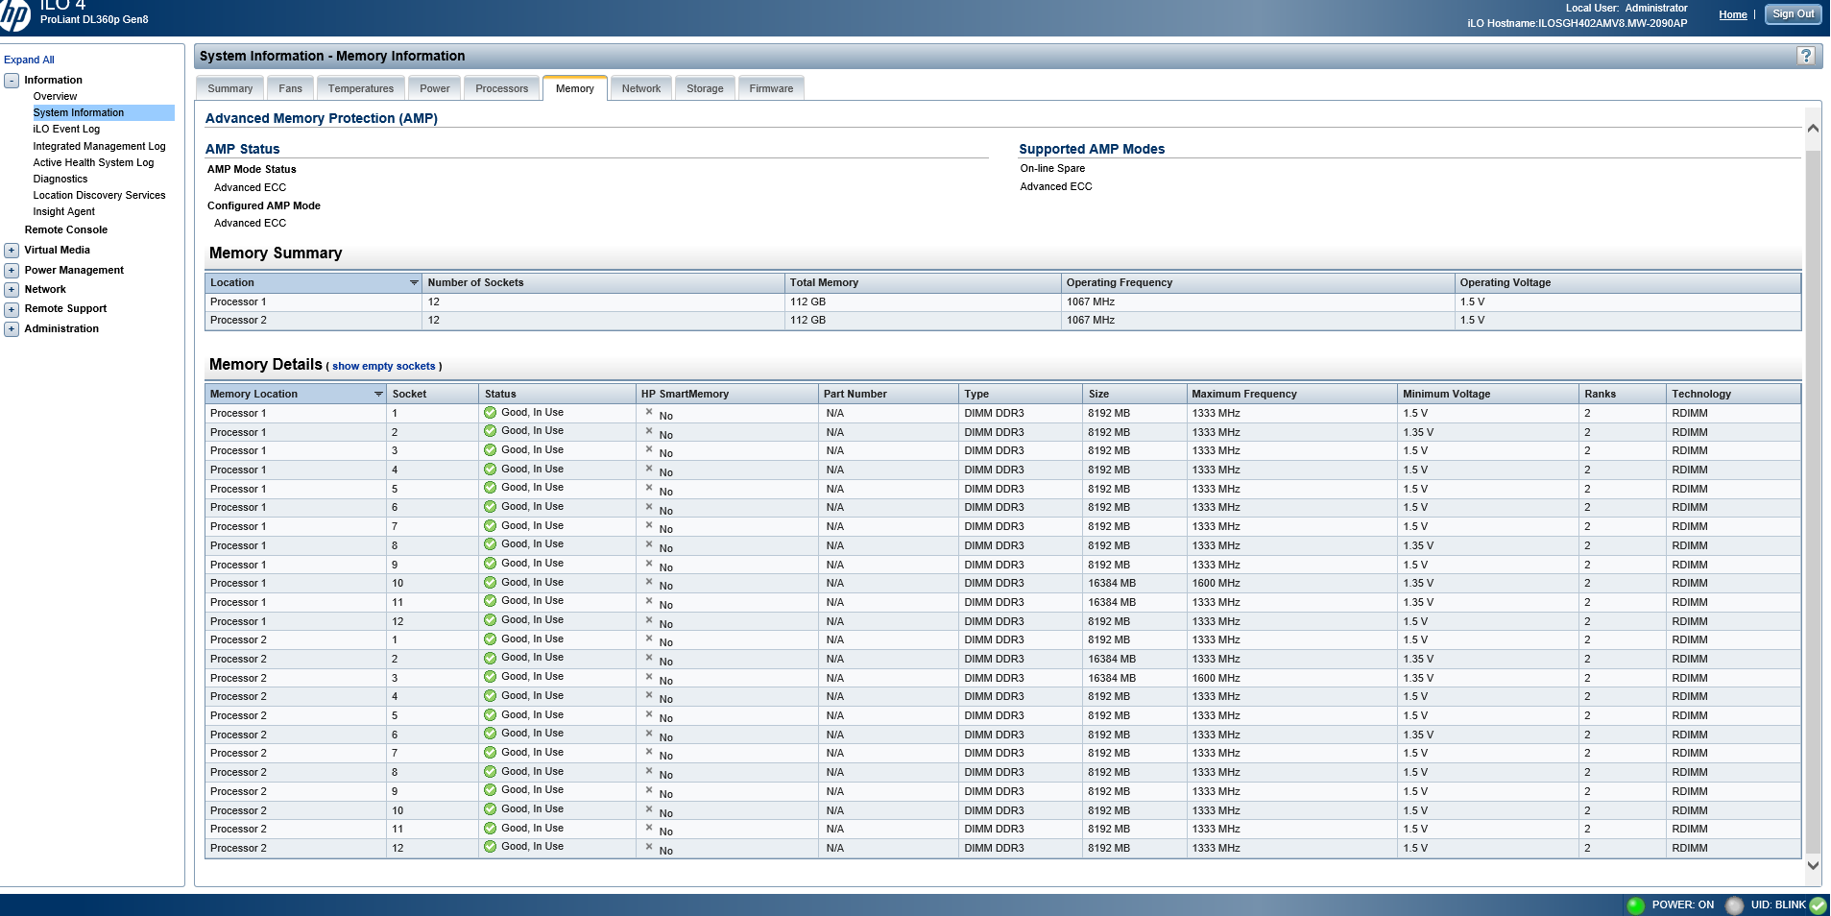Sort Memory Summary by Location column arrow
1831x916 pixels.
click(x=414, y=282)
